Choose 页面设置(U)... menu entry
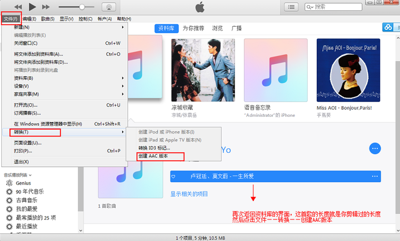Image resolution: width=400 pixels, height=241 pixels. (x=64, y=143)
